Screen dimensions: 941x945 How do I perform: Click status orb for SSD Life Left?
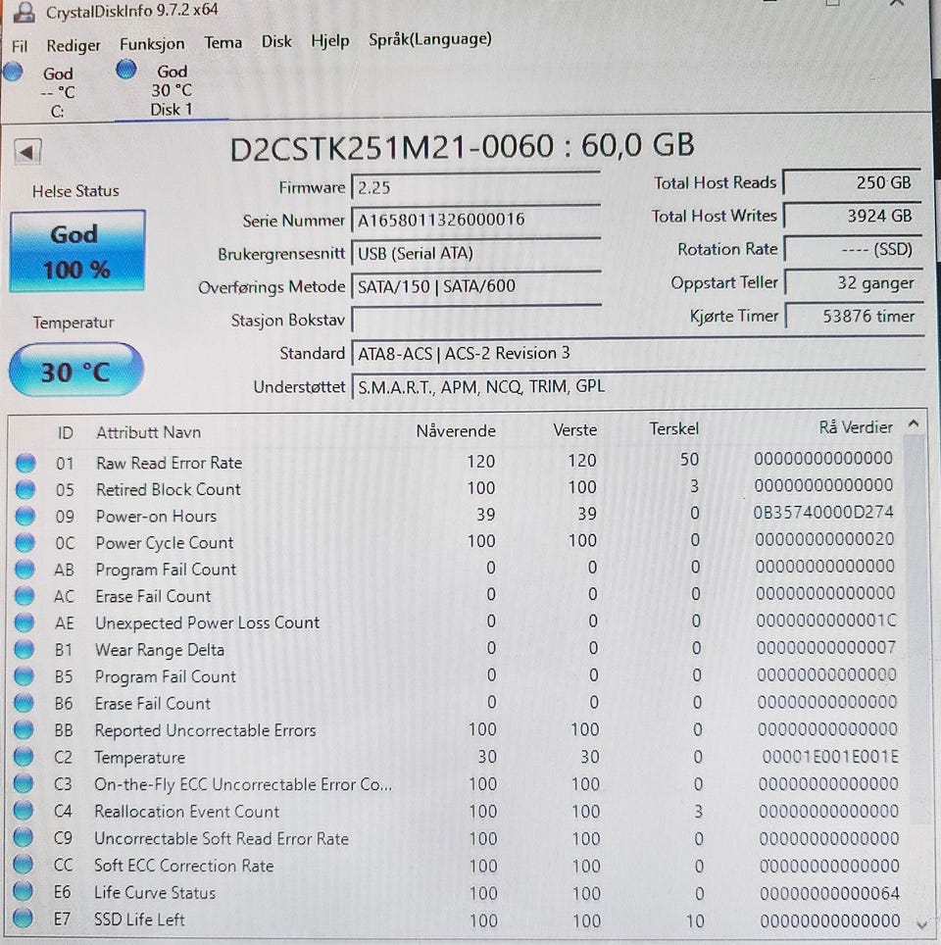tap(23, 920)
